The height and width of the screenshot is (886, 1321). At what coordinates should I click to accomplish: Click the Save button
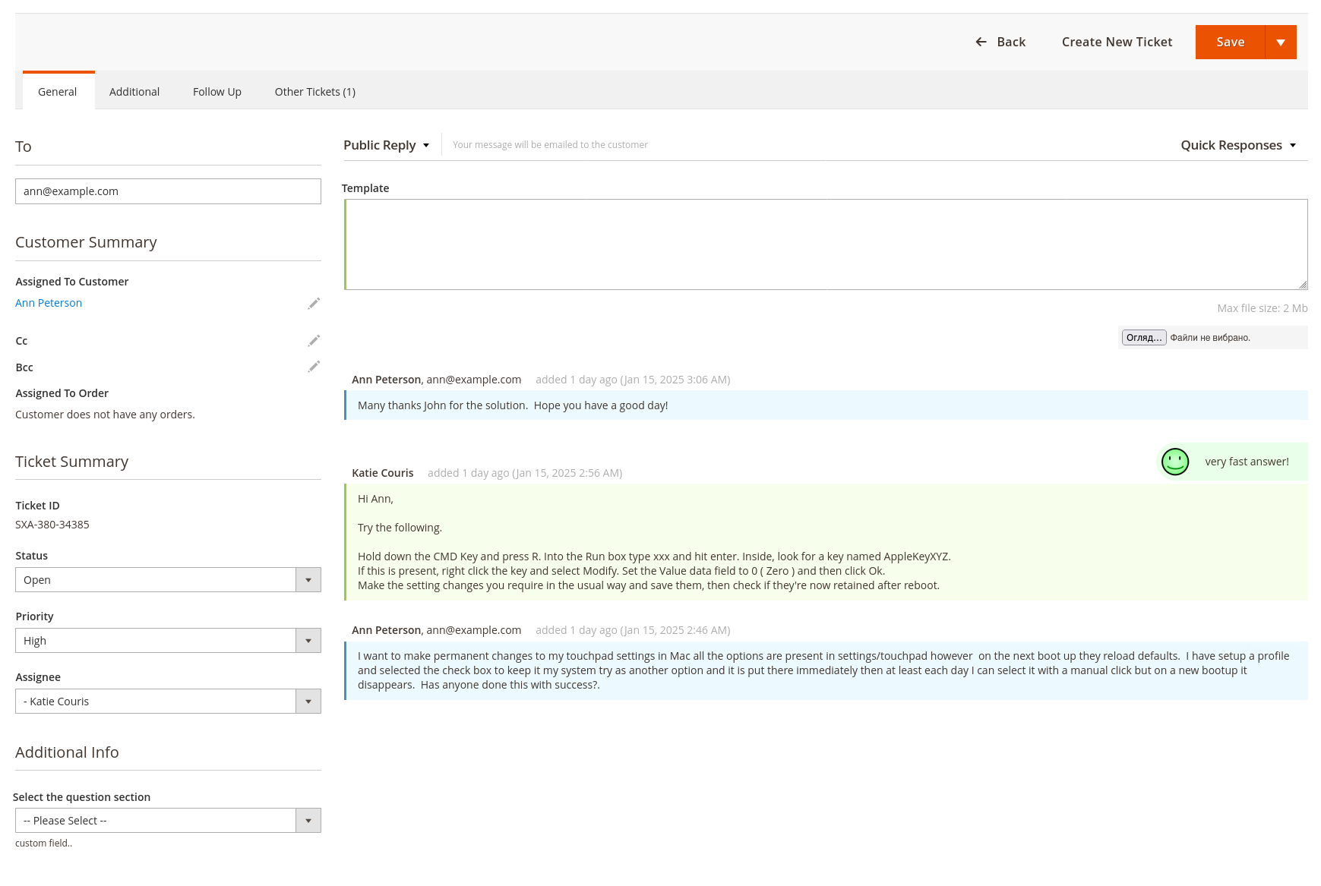1229,43
